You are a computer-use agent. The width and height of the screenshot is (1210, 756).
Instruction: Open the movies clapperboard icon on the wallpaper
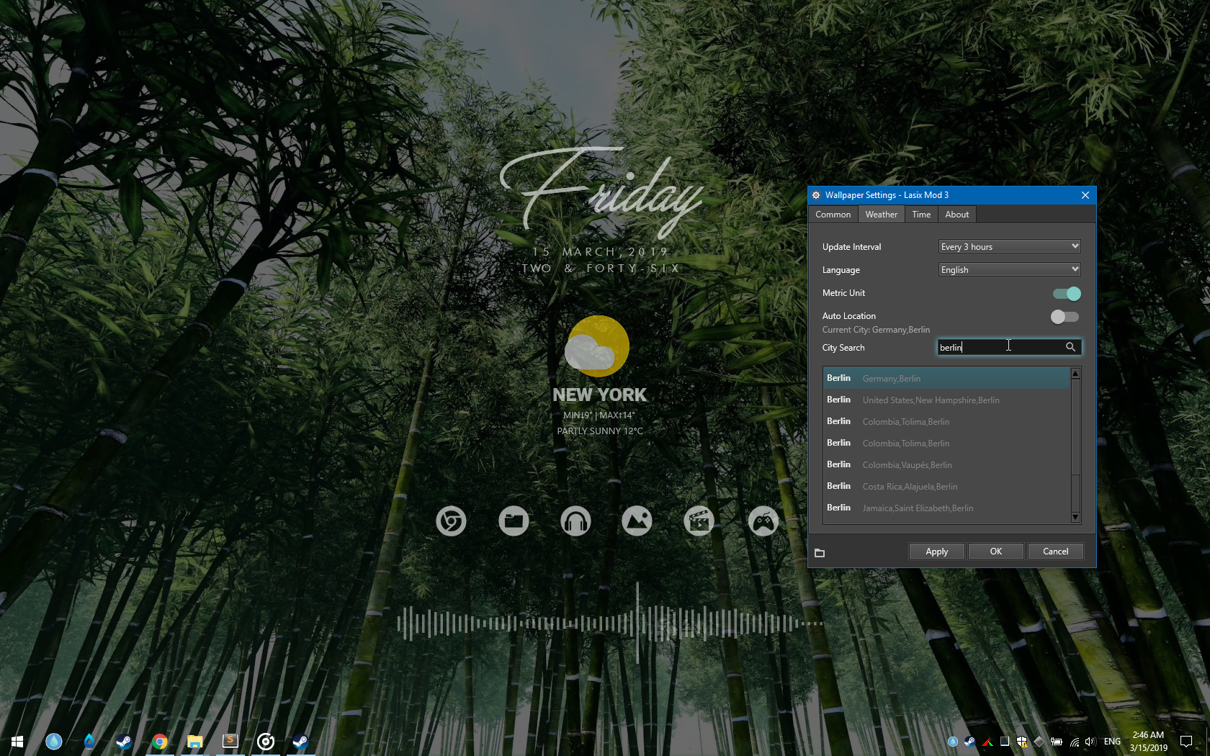click(699, 521)
